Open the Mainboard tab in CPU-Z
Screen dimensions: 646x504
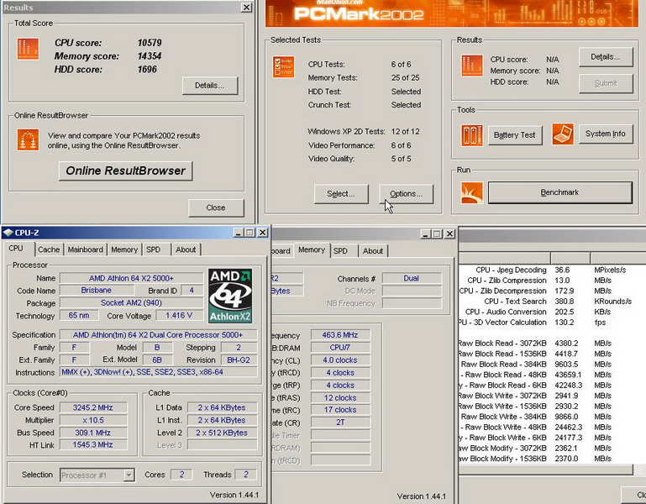pos(86,249)
